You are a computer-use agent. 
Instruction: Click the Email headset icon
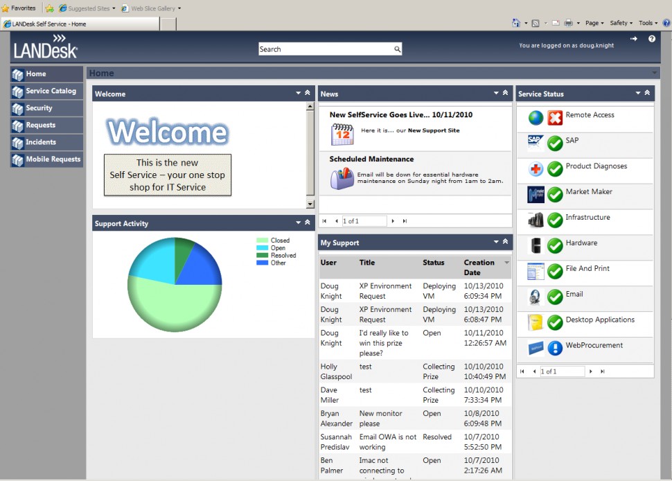535,297
